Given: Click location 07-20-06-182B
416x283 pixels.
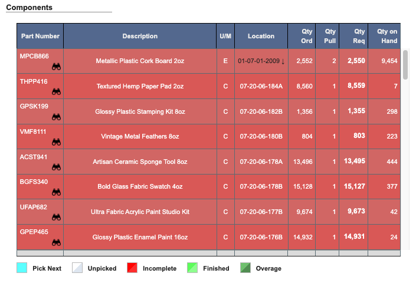Looking at the screenshot, I should [x=261, y=111].
